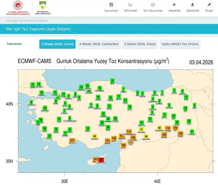Select the Istanbul marker on the map

55,92
